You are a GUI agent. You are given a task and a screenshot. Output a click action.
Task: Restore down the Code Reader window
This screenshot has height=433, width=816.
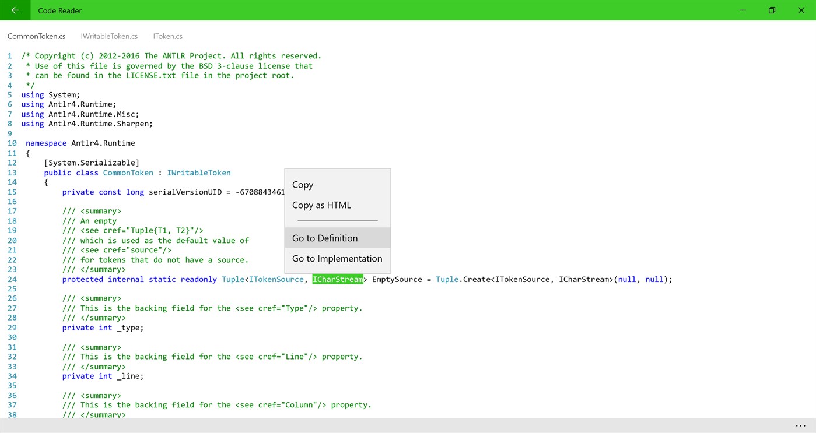[x=772, y=10]
